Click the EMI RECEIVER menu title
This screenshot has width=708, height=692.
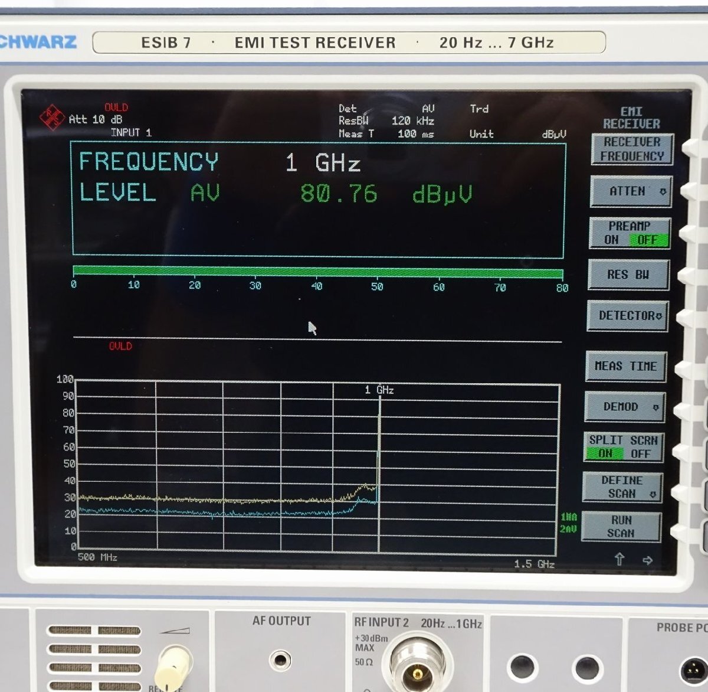[x=631, y=117]
